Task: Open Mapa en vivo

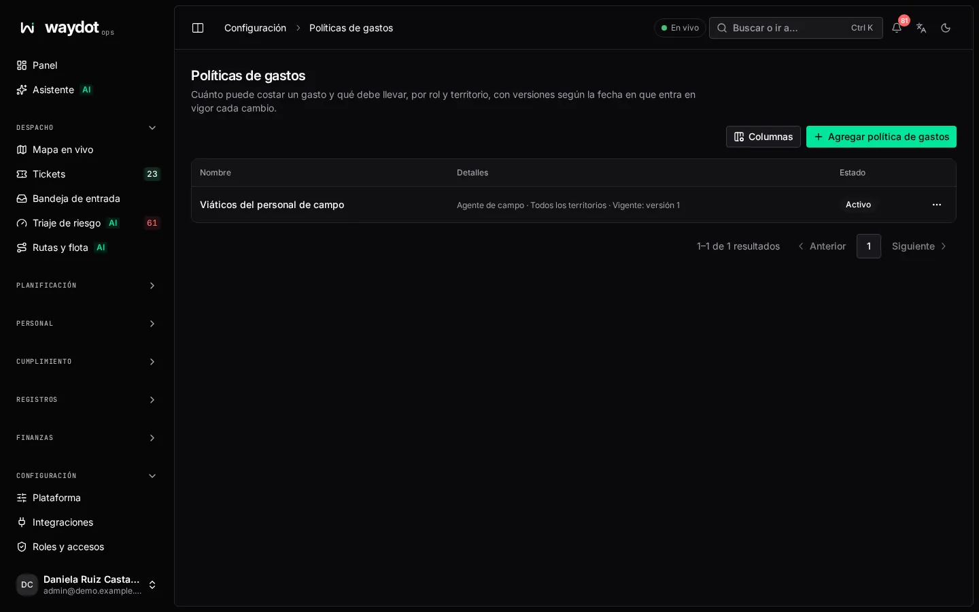Action: pos(87,150)
